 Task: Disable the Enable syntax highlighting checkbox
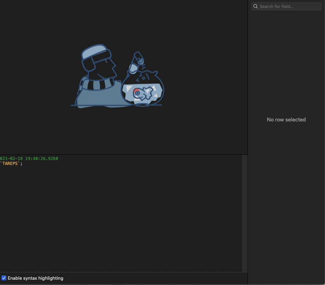[4, 278]
